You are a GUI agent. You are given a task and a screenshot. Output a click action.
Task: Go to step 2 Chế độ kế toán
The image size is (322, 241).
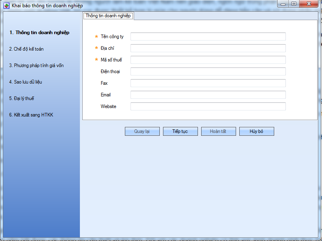click(26, 49)
